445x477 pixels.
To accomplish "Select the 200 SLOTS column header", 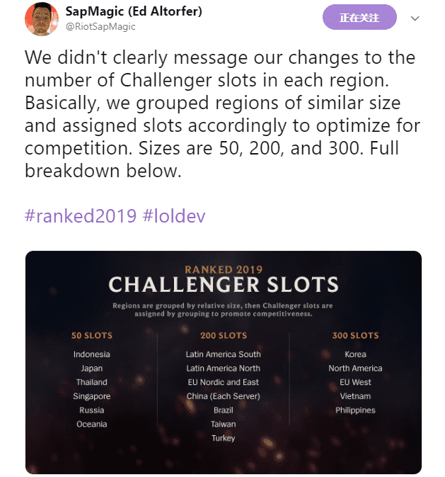I will click(x=224, y=335).
